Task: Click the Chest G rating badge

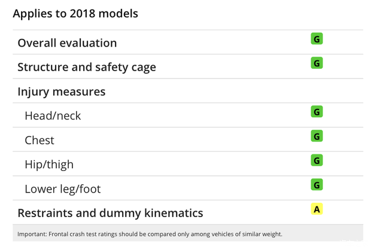Action: (x=317, y=136)
